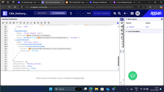
Task: Open editor help question mark icon
Action: tap(118, 23)
